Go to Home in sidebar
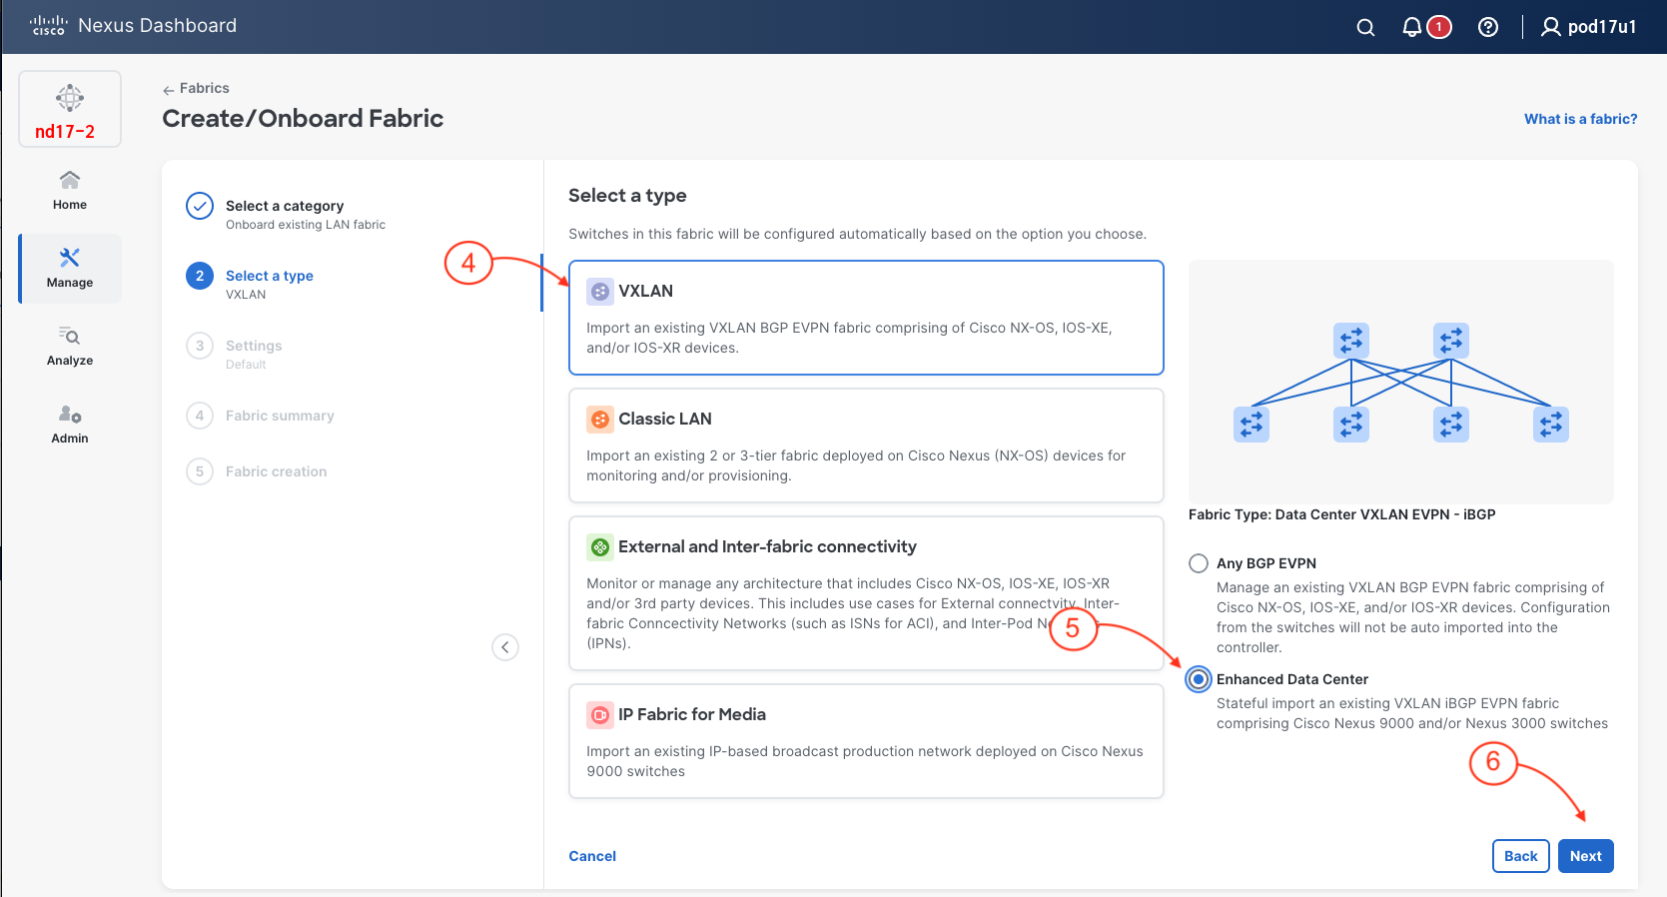 pyautogui.click(x=70, y=190)
